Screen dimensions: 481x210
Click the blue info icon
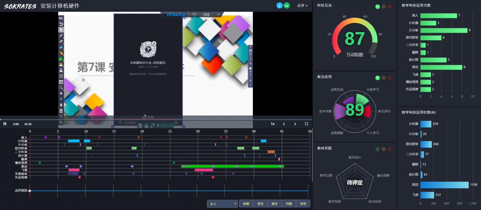click(x=279, y=5)
